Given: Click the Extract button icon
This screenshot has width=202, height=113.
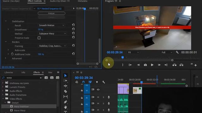Looking at the screenshot, I should (181, 65).
